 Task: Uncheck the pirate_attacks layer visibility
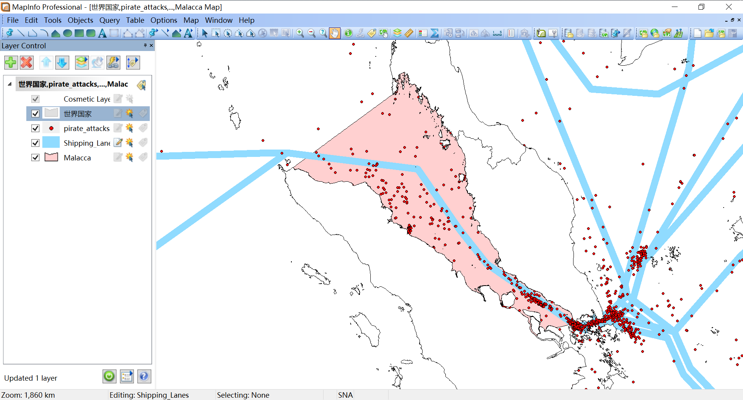click(x=35, y=128)
